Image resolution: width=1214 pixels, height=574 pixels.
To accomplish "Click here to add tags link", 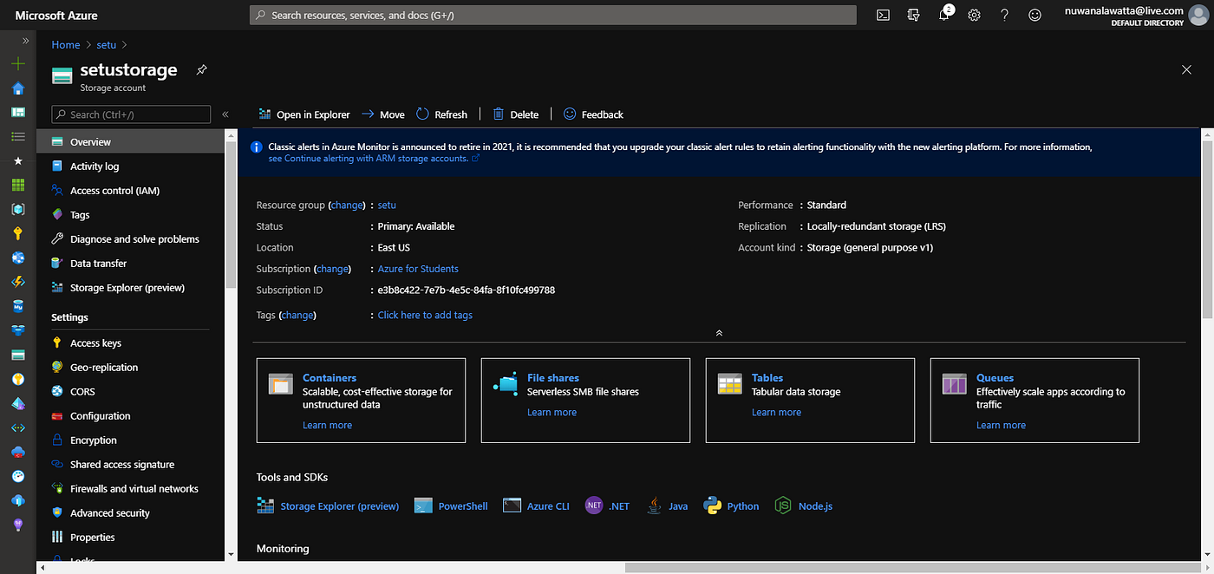I will click(x=425, y=315).
